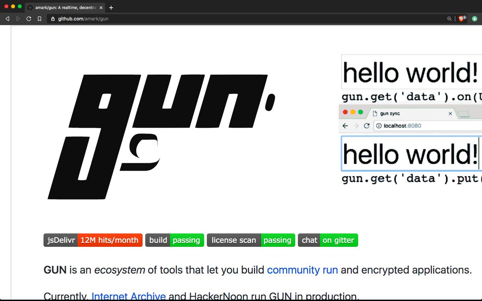Click the green extension icon in toolbar
Screen dimensions: 482x301
pyautogui.click(x=474, y=18)
